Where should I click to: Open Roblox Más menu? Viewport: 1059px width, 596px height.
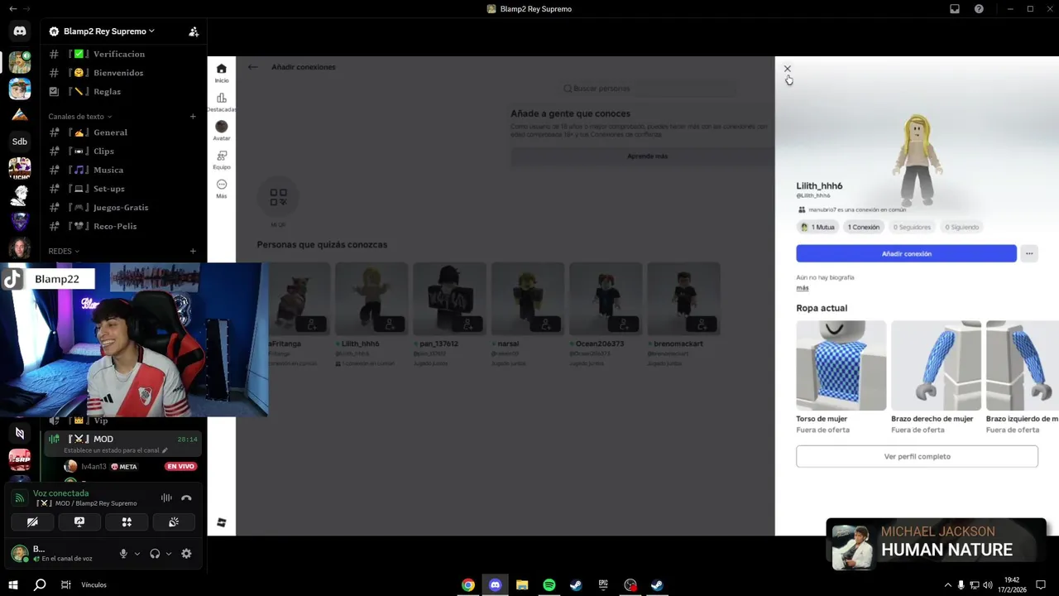click(x=221, y=189)
